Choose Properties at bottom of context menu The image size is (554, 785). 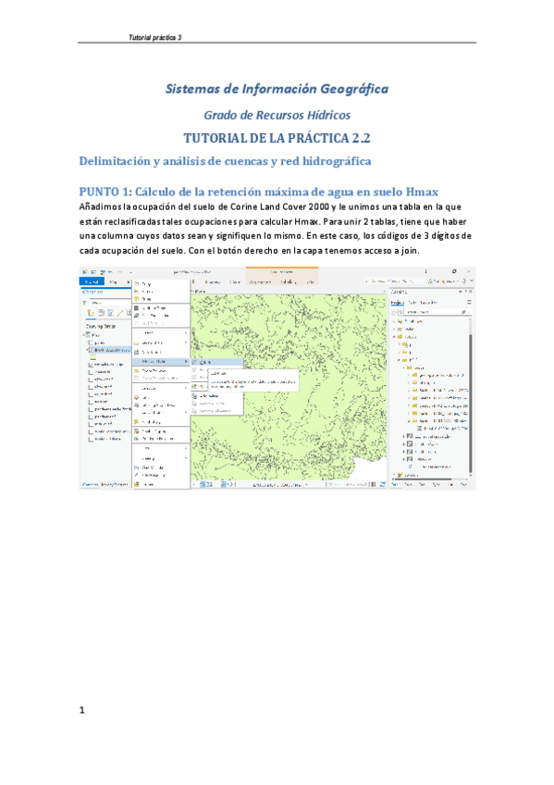click(x=161, y=485)
